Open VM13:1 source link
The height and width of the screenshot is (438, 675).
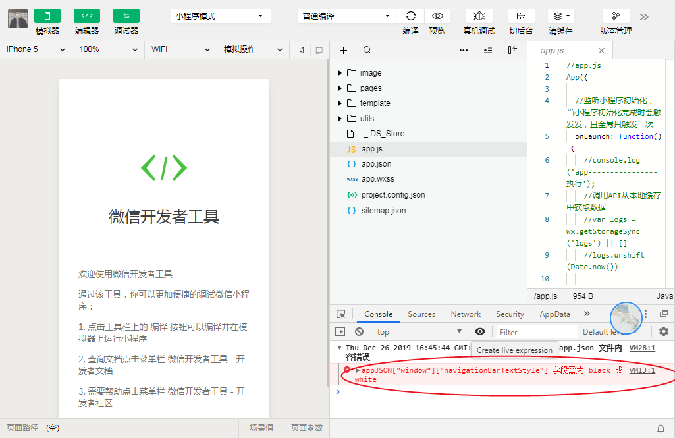pos(642,370)
